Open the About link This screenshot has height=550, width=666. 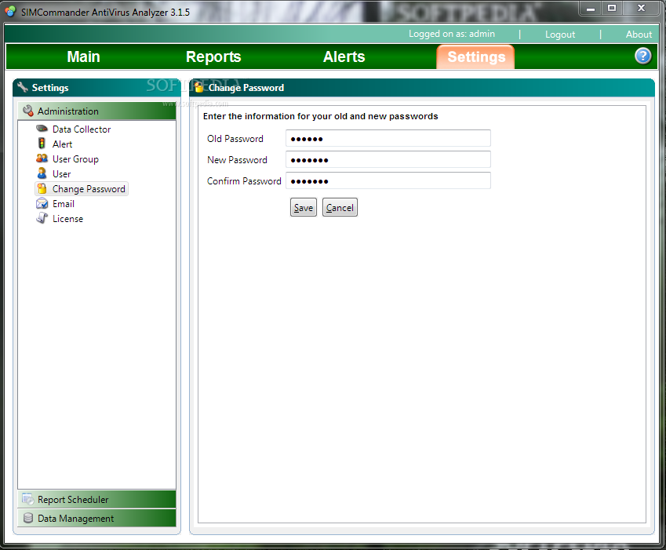point(639,35)
